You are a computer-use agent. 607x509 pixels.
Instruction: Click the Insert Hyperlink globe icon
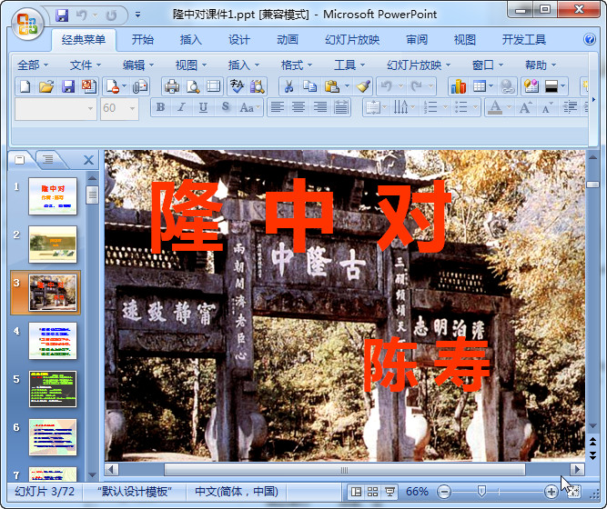(507, 86)
